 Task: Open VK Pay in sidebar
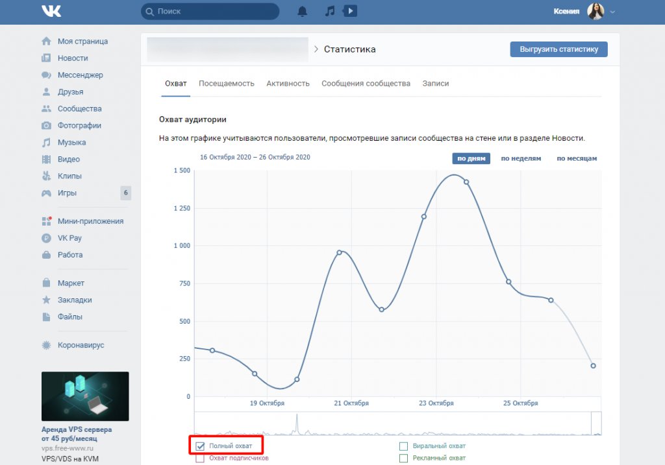(x=69, y=238)
